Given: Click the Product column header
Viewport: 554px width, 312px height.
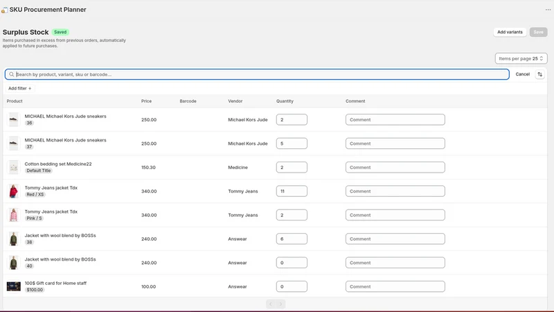Looking at the screenshot, I should tap(15, 101).
